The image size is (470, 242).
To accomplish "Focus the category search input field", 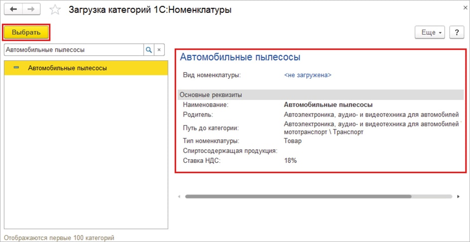I will coord(73,50).
